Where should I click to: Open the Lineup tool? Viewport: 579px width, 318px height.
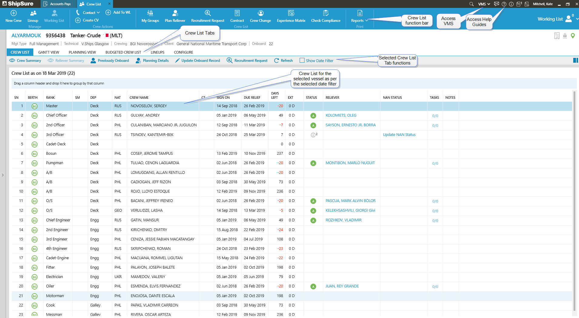(33, 13)
